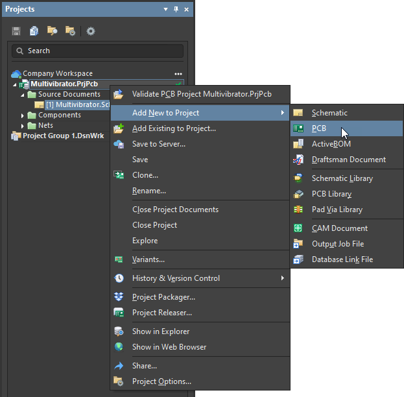Expand the Components folder
The width and height of the screenshot is (404, 397).
click(x=23, y=115)
